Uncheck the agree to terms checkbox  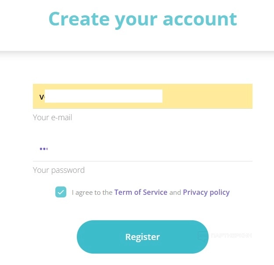coord(61,192)
